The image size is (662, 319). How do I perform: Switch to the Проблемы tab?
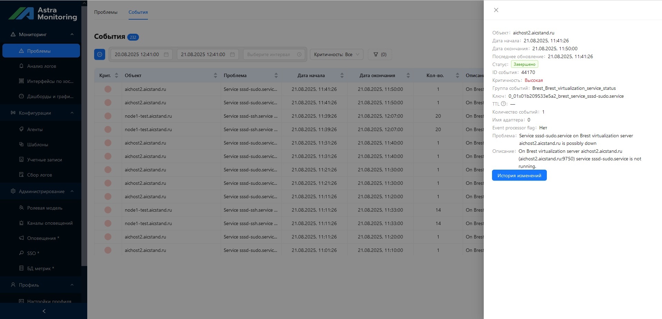(106, 12)
